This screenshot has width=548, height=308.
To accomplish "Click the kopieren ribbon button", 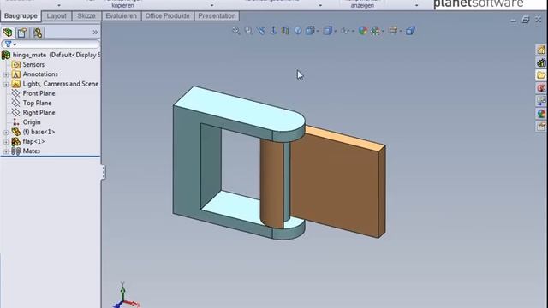I will tap(122, 6).
